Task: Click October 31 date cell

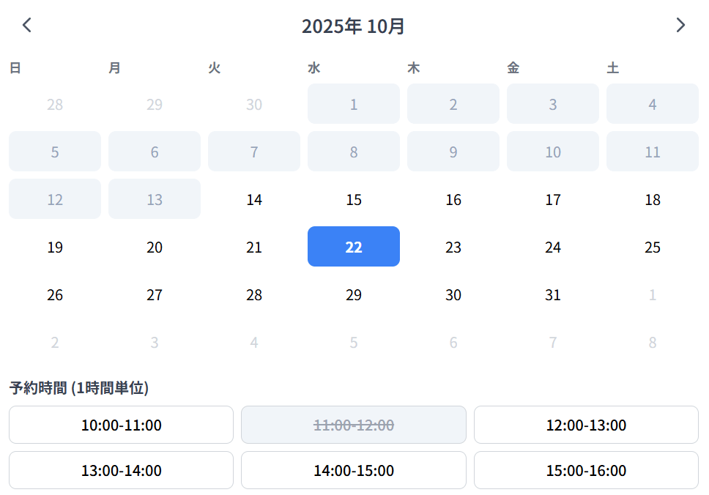Action: (553, 294)
